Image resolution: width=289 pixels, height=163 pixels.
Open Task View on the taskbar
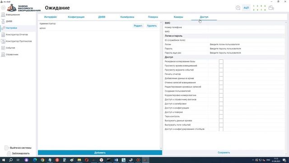pos(18,160)
